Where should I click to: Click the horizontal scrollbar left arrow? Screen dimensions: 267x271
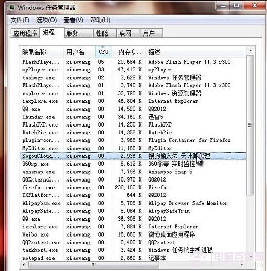coord(24,265)
